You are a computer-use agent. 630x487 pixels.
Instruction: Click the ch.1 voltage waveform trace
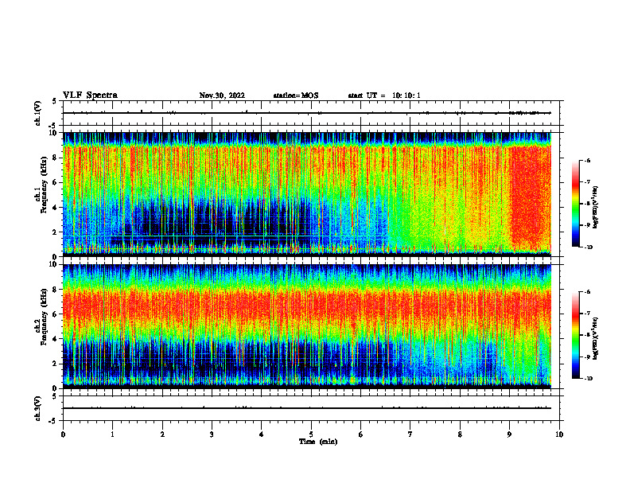pos(306,113)
